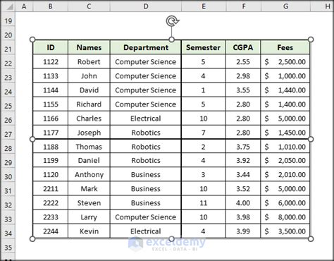
Task: Click the CGPA header cell
Action: coord(243,47)
